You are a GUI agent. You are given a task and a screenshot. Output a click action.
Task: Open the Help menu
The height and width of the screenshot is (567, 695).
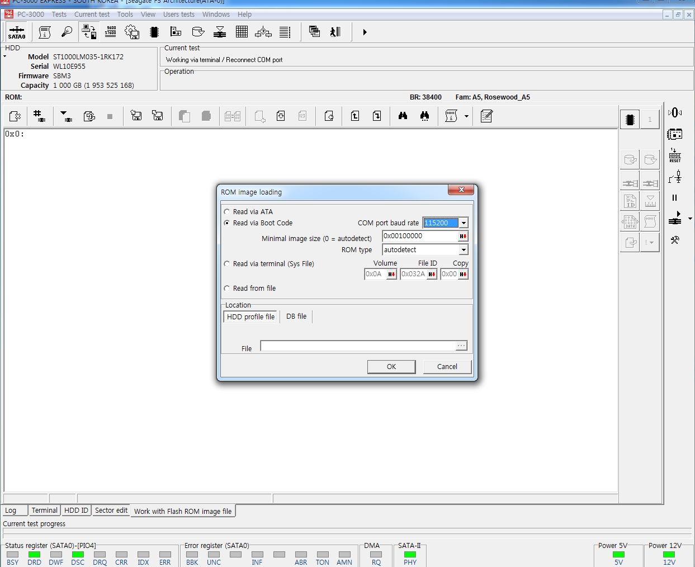click(244, 15)
